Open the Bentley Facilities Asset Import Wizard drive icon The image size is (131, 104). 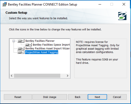tap(21, 48)
